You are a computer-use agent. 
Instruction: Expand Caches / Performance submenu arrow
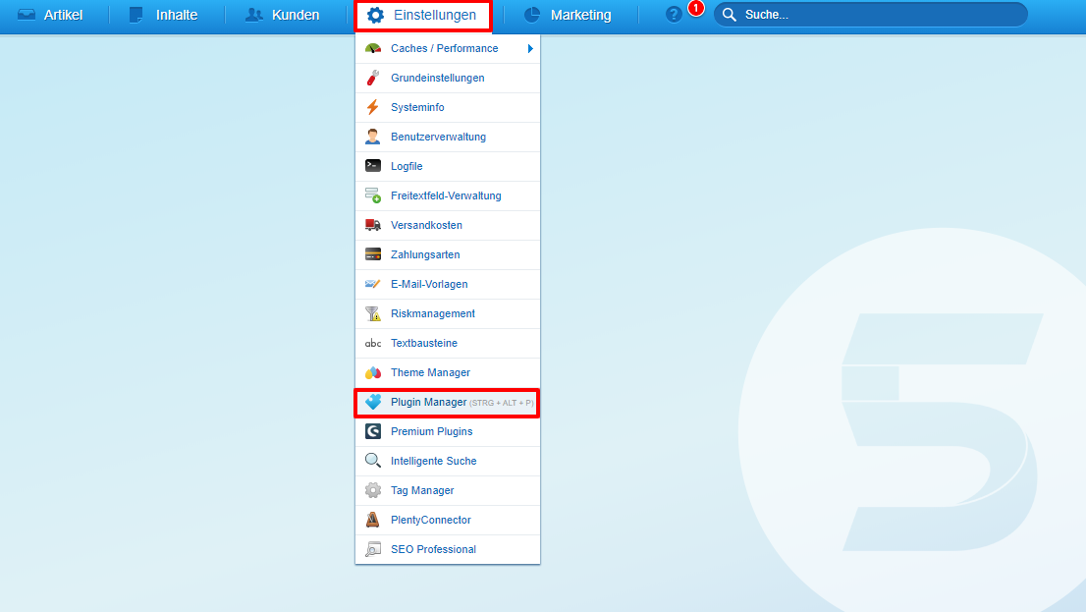pyautogui.click(x=530, y=48)
